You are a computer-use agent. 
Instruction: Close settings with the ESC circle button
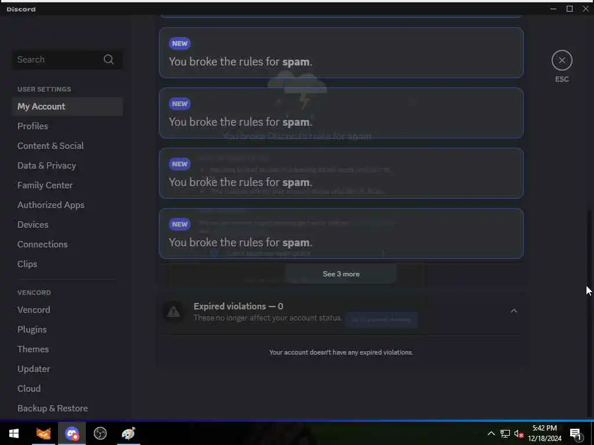click(x=562, y=60)
